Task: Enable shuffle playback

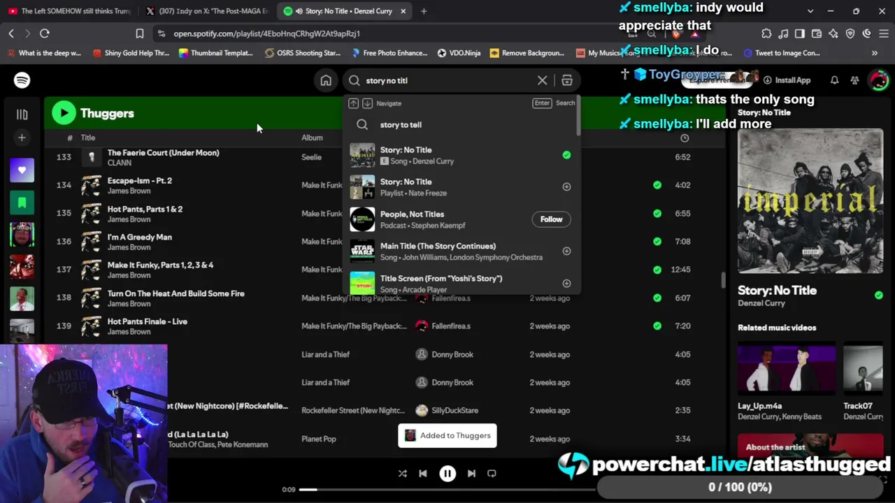Action: 402,473
